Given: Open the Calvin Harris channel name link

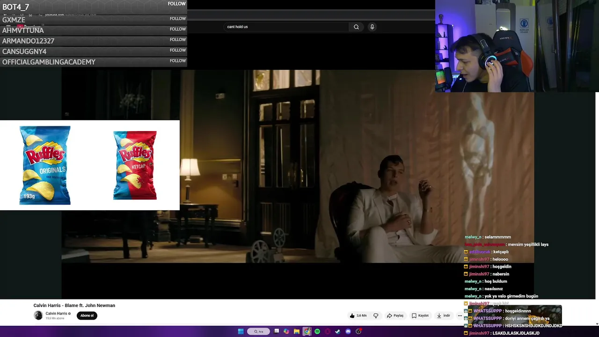Looking at the screenshot, I should point(57,314).
